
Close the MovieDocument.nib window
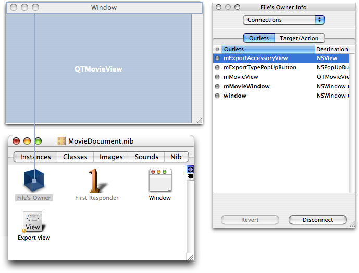click(16, 141)
